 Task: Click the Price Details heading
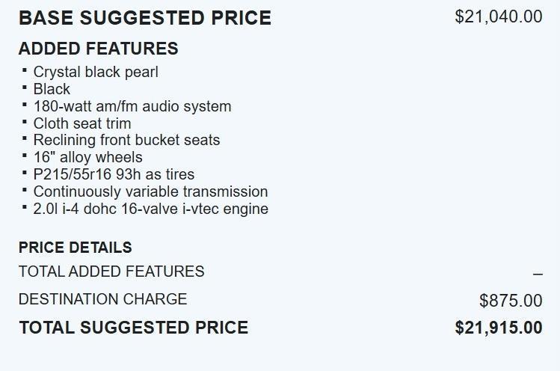click(x=75, y=248)
